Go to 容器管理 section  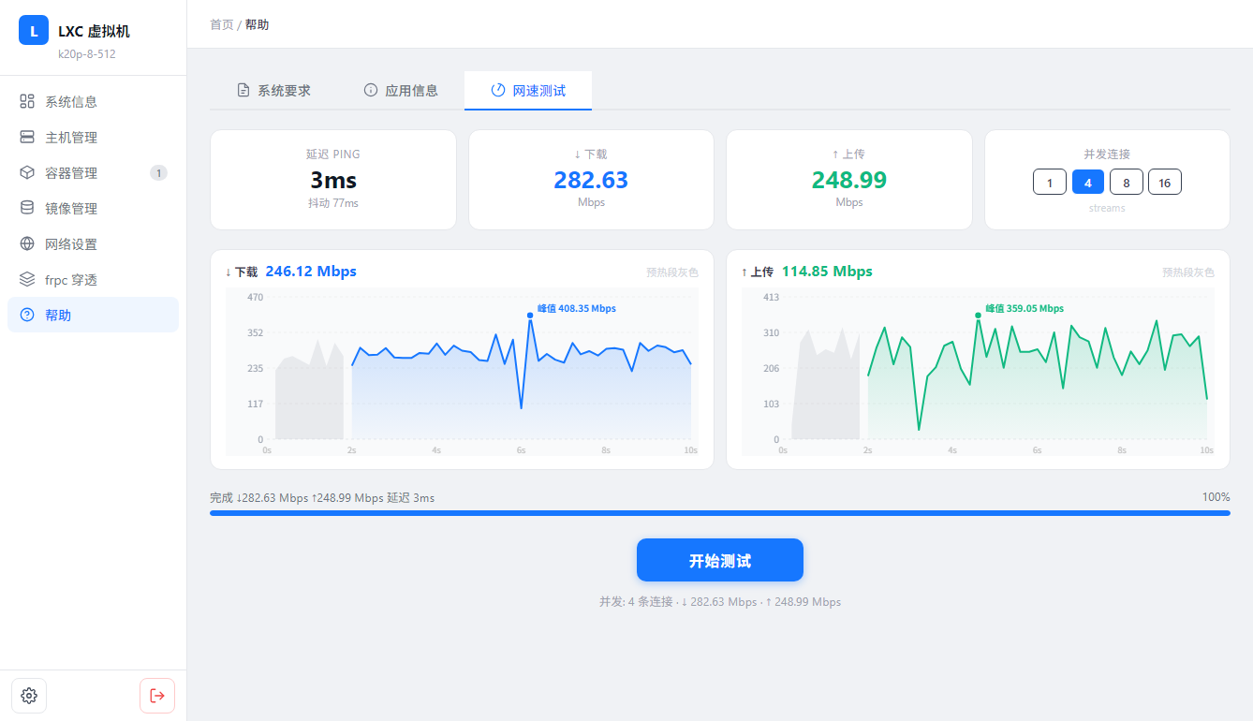pos(93,172)
